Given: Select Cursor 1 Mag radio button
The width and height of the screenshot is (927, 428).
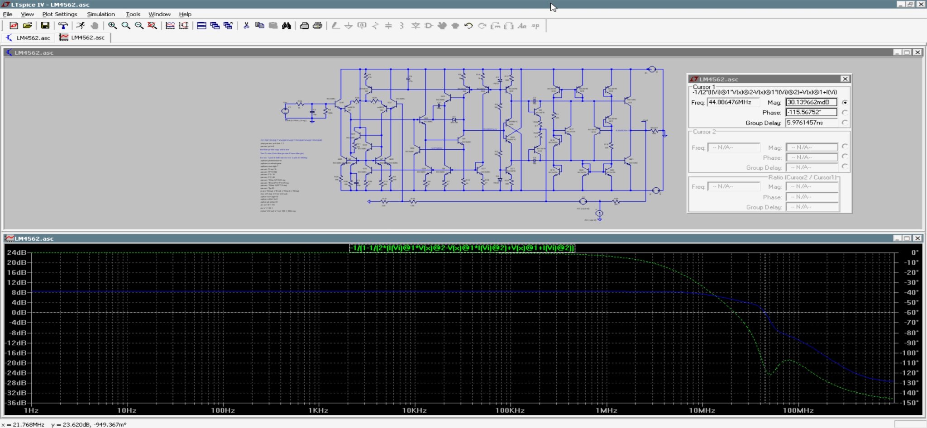Looking at the screenshot, I should pos(845,102).
